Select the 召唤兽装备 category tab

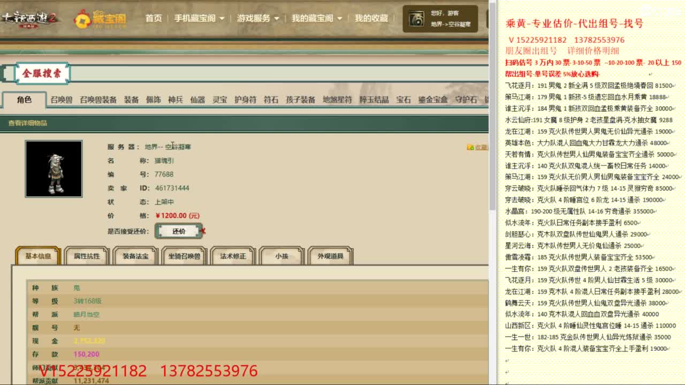98,99
